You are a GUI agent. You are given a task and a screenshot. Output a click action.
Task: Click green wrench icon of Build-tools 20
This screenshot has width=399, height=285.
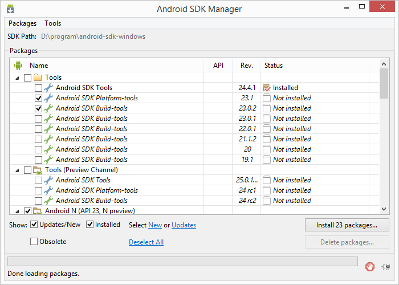click(48, 149)
